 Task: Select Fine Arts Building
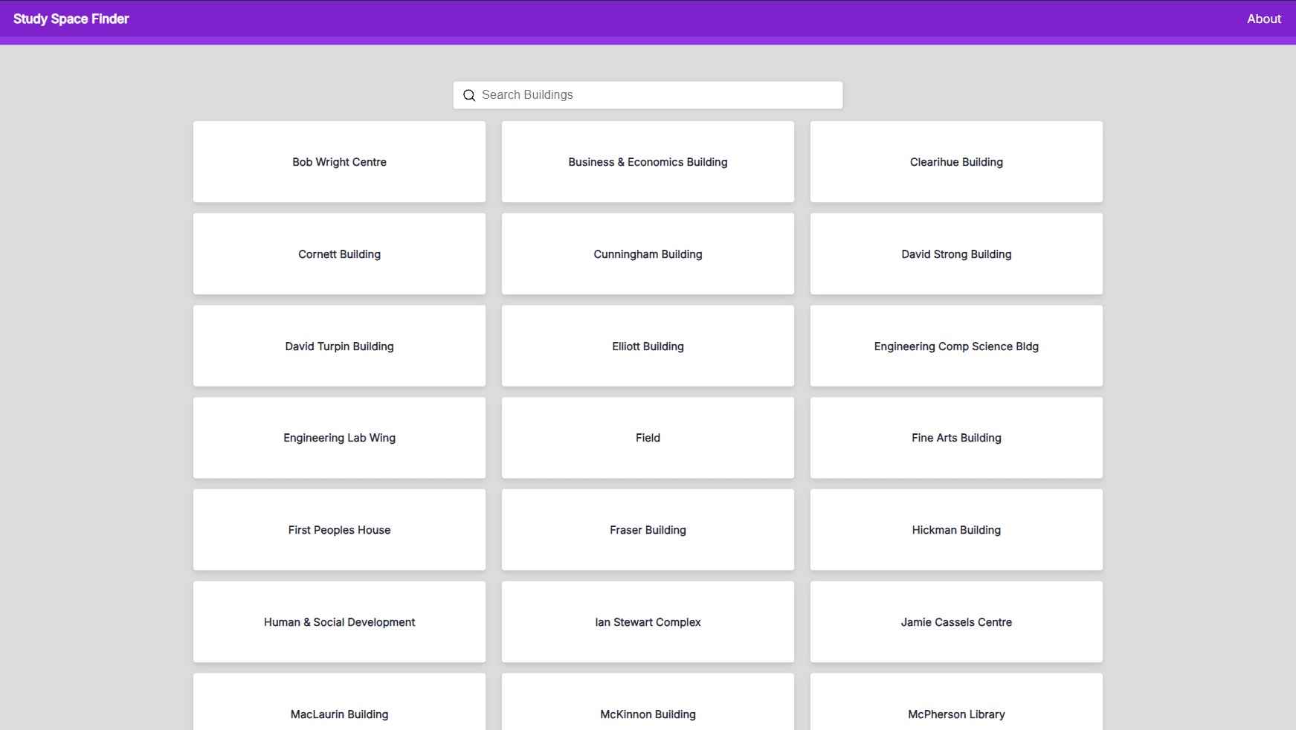956,438
